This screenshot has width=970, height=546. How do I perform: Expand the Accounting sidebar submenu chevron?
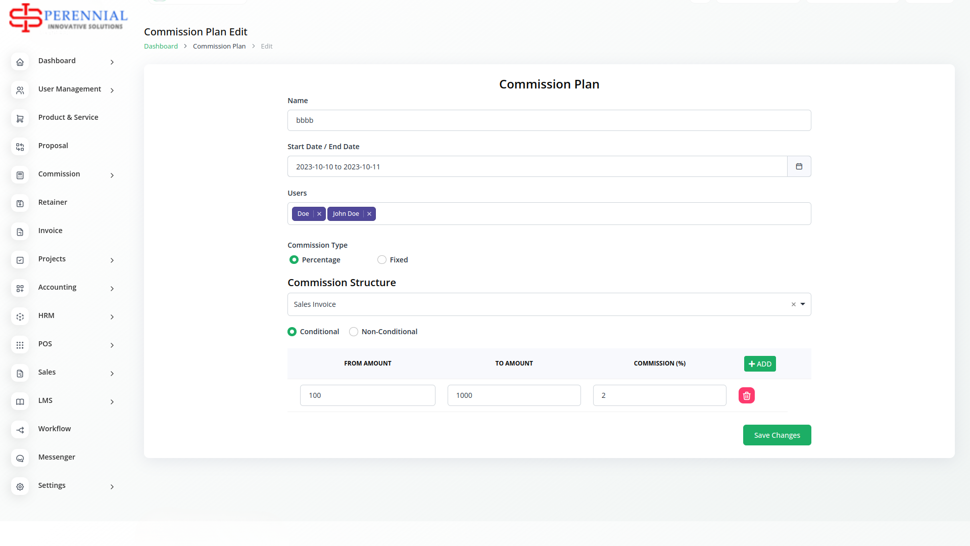point(112,289)
